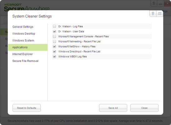Click the Close button at bottom
The height and width of the screenshot is (125, 171).
click(145, 108)
